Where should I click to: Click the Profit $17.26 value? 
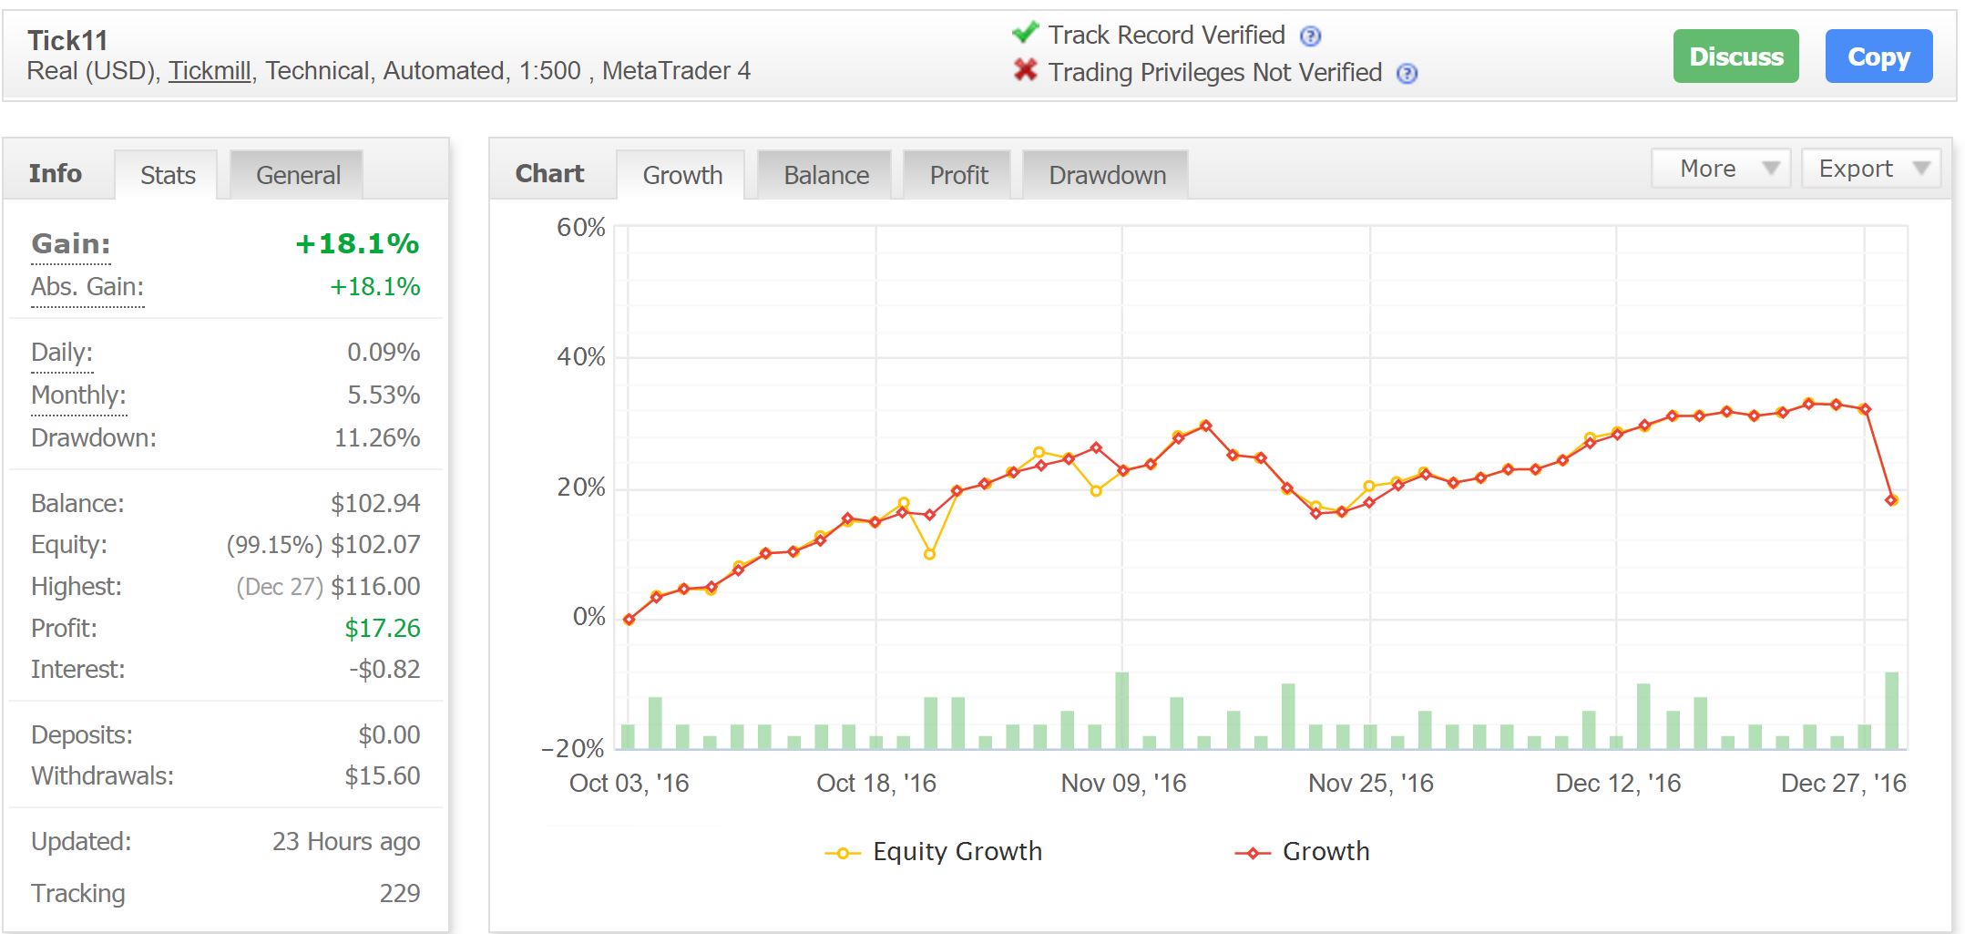point(383,629)
